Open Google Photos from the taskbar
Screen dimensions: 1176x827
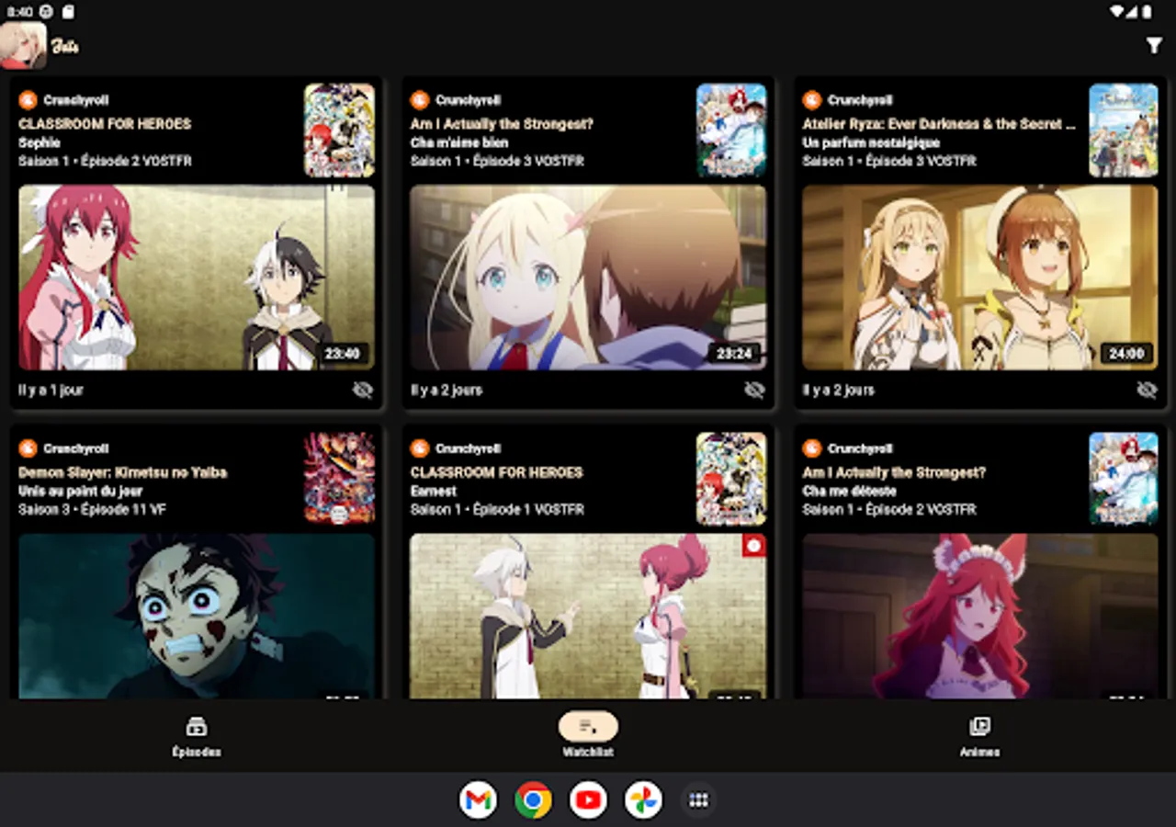pos(643,800)
